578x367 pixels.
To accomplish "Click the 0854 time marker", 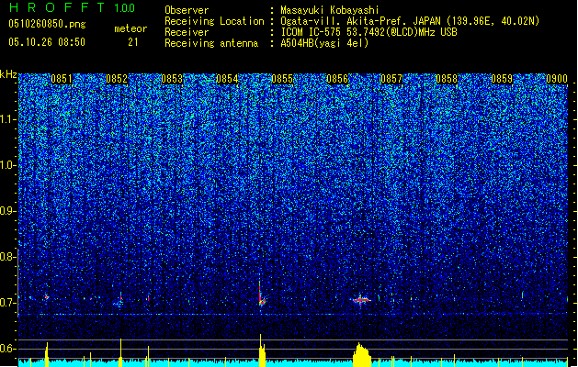I will pyautogui.click(x=227, y=79).
